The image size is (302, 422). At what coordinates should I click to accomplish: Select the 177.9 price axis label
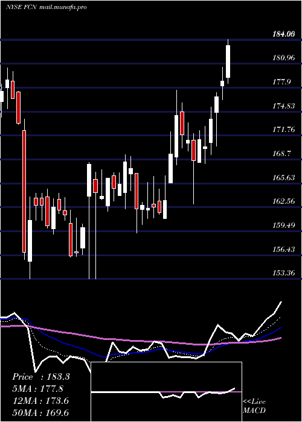[x=282, y=82]
